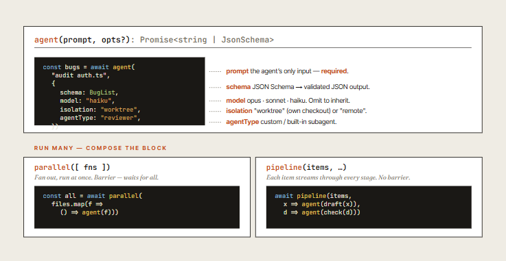The image size is (506, 261).
Task: Click the 'const all = await parallel(' code line
Action: pos(92,196)
